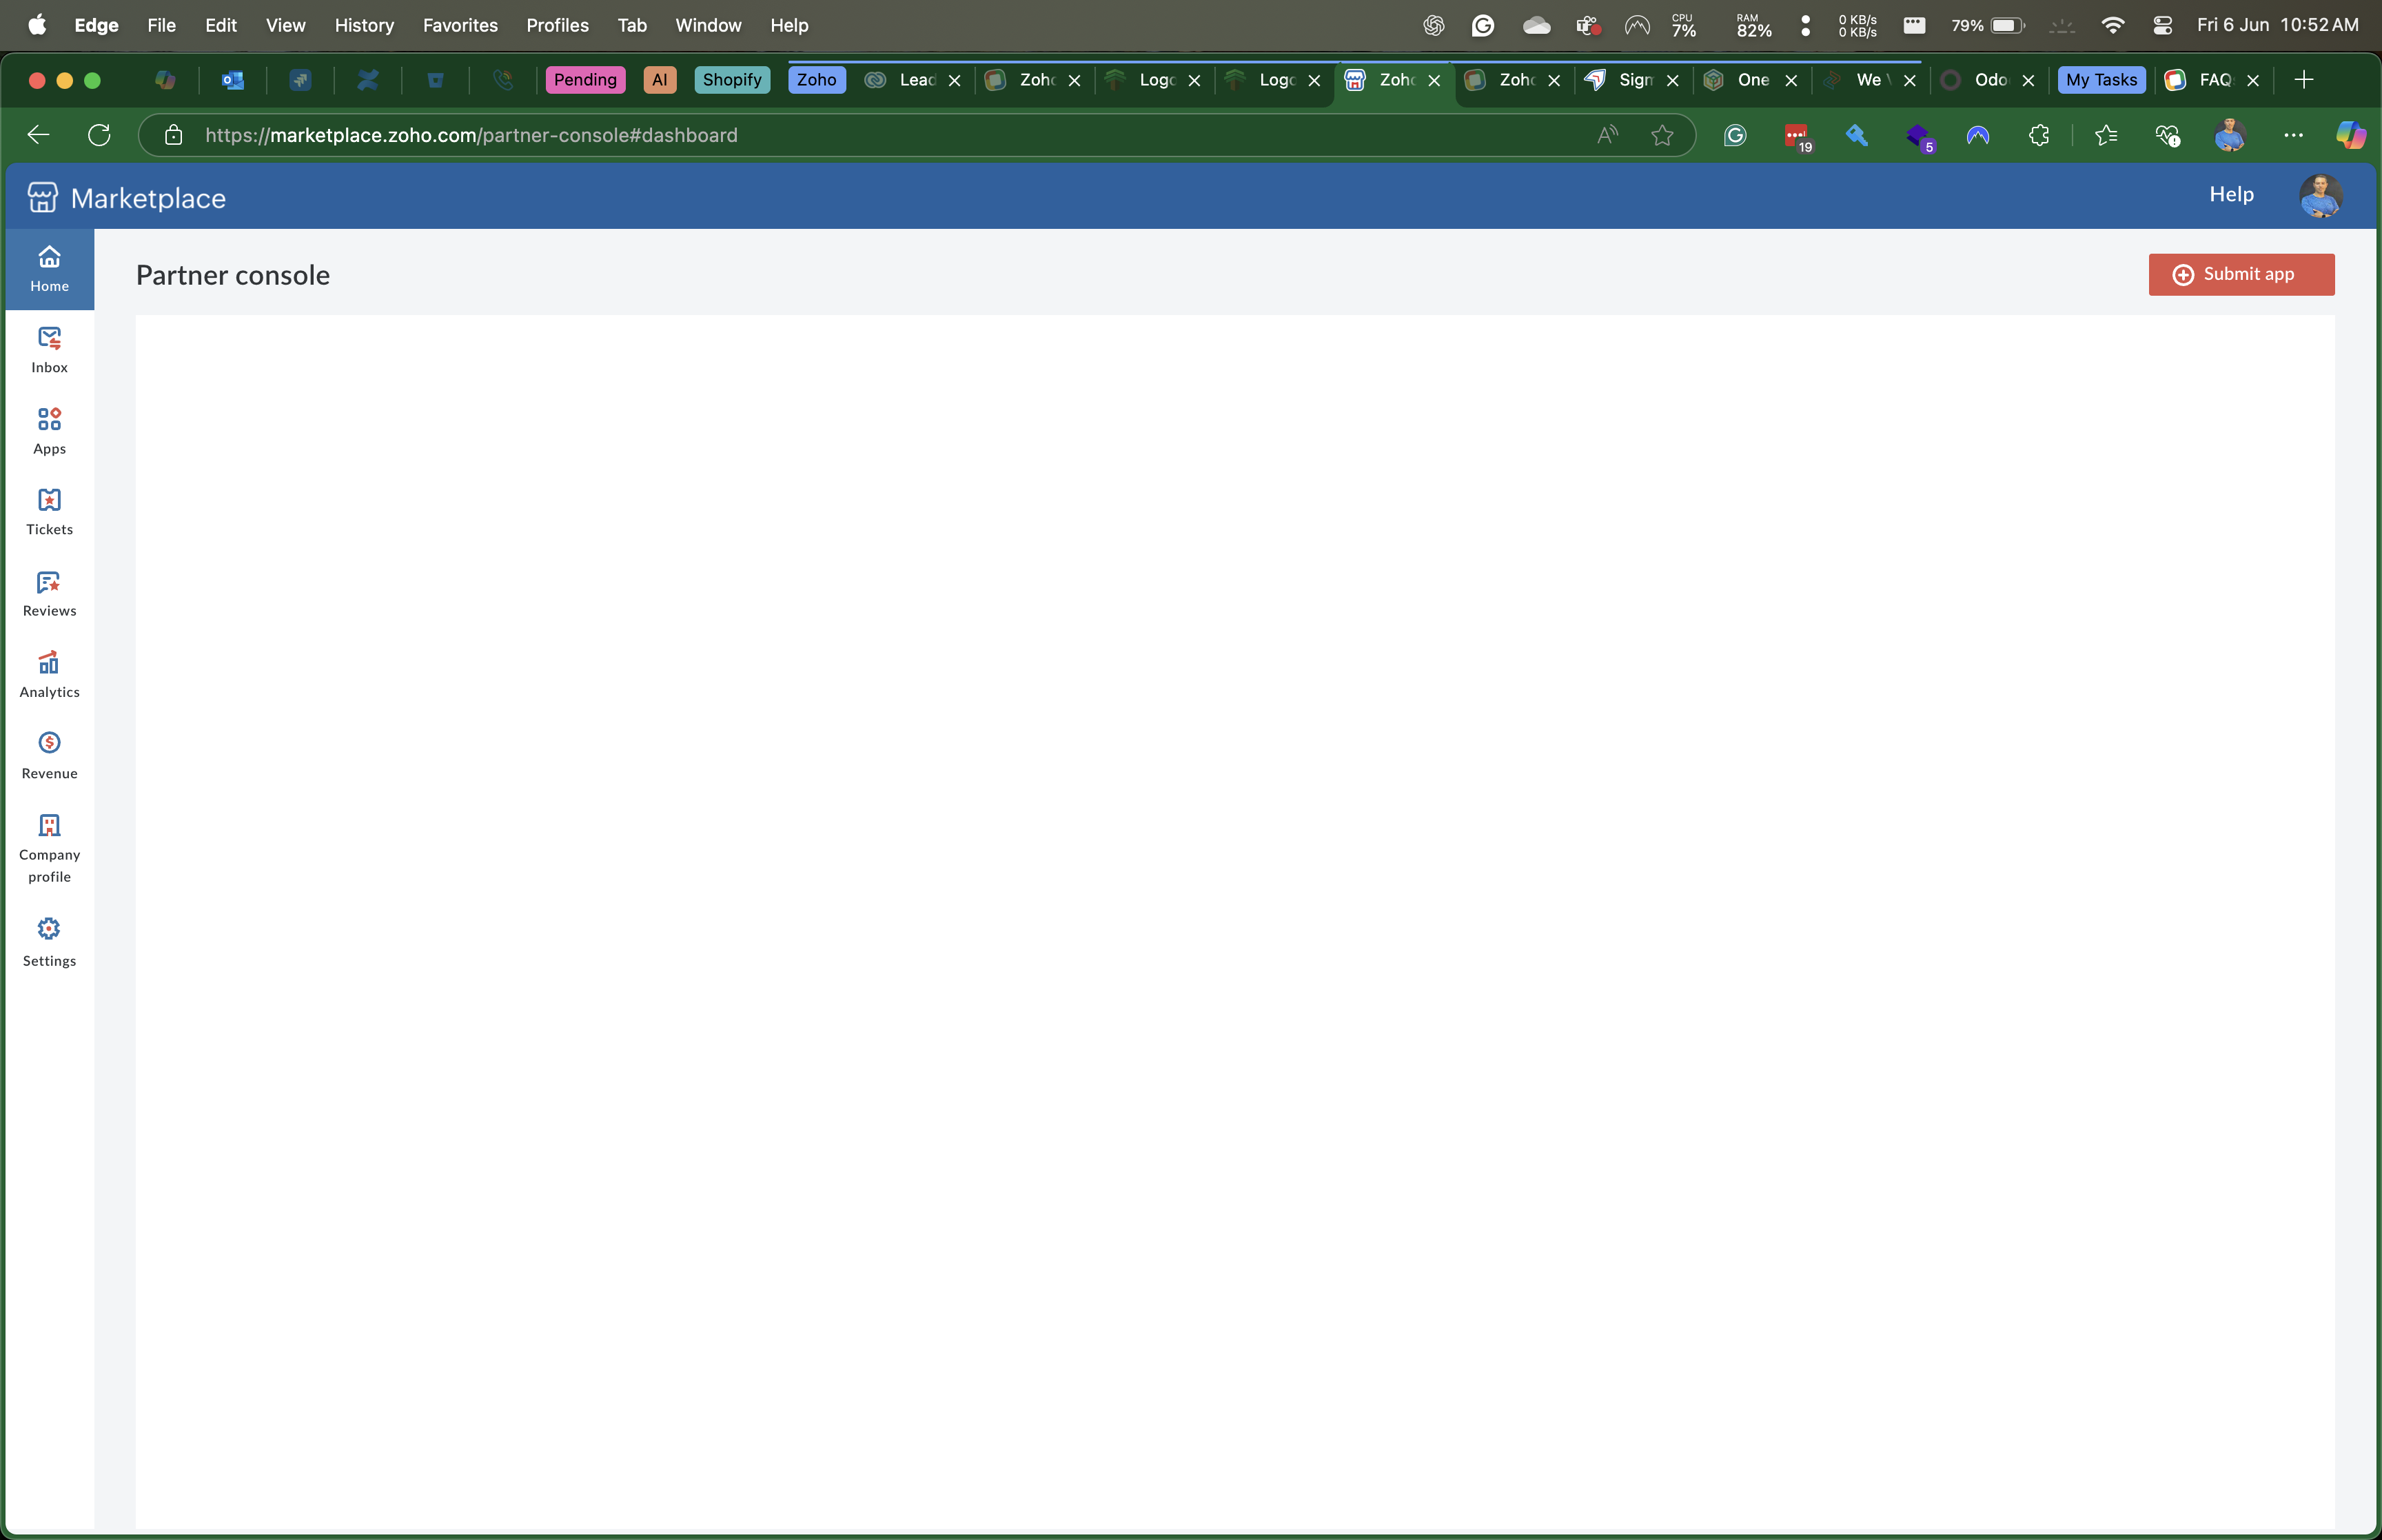
Task: Expand the Shopify tab group
Action: point(731,80)
